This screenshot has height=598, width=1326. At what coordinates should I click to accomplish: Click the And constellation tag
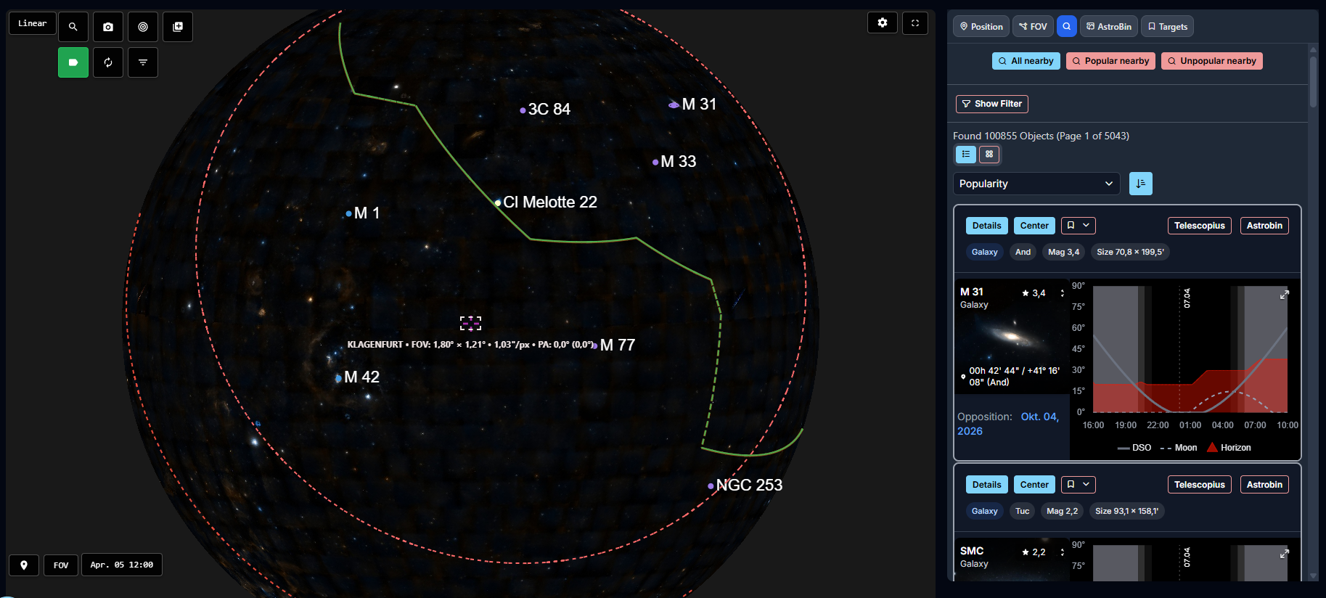click(1023, 252)
